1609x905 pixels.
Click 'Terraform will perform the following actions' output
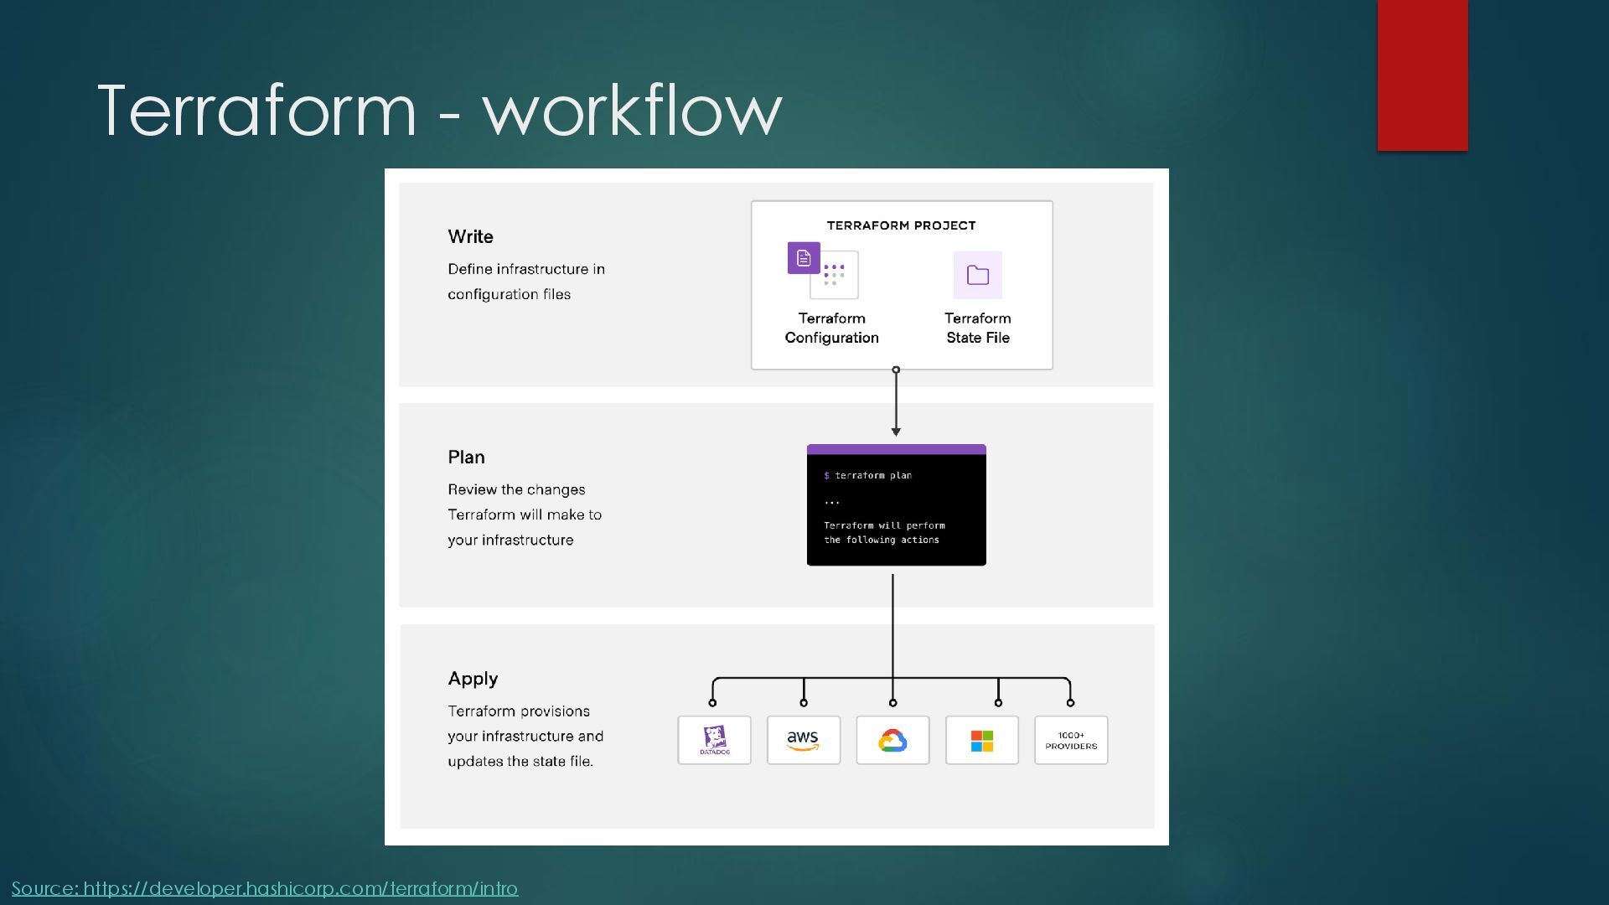click(x=884, y=533)
